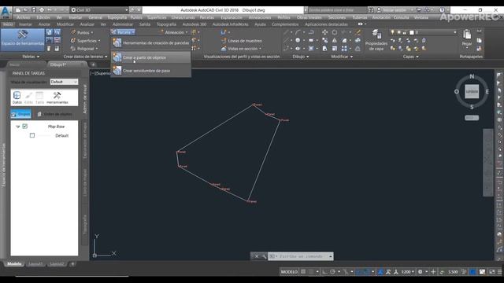Toggle grid display in status bar

303,272
